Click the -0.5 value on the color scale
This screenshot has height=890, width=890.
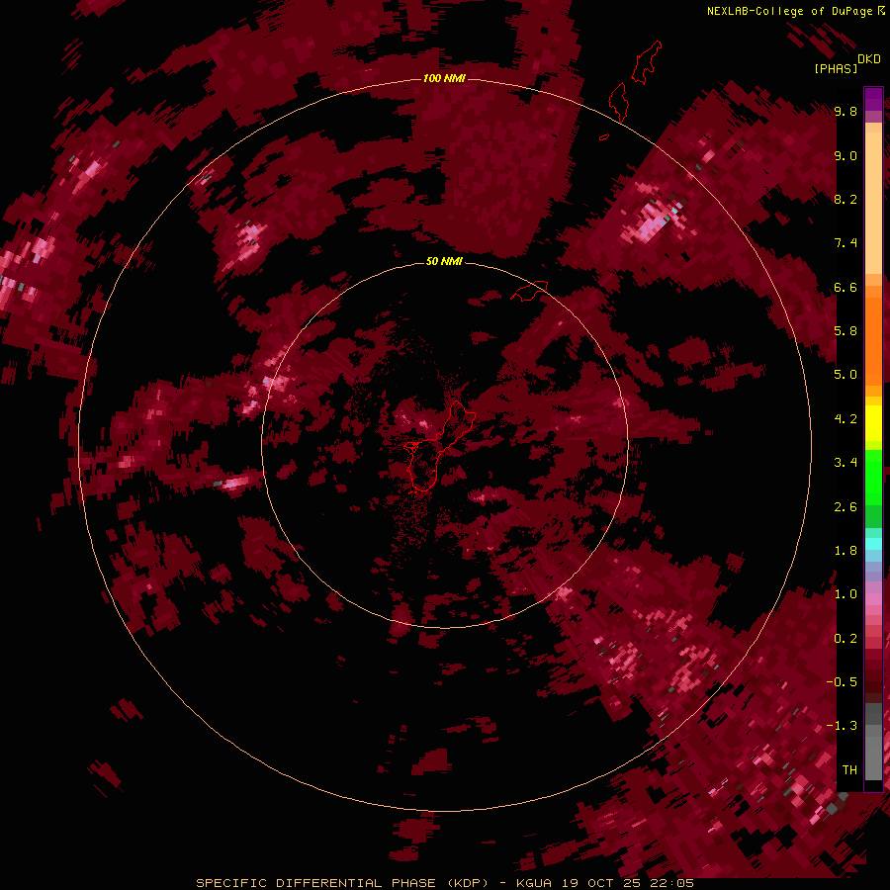click(842, 682)
